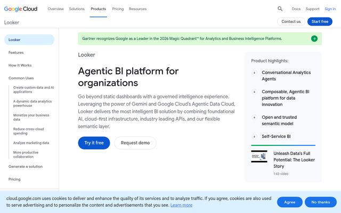
Task: Open Create custom data and AI applications
Action: point(34,89)
